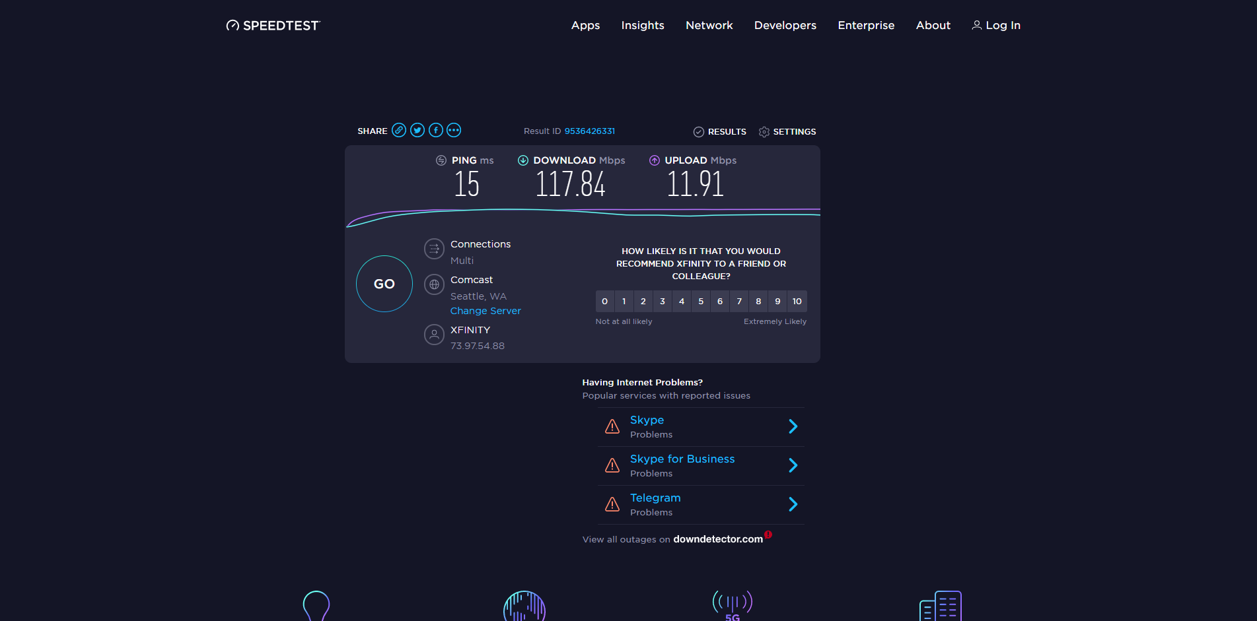This screenshot has height=621, width=1257.
Task: Click the download speed 117.84 value
Action: [570, 184]
